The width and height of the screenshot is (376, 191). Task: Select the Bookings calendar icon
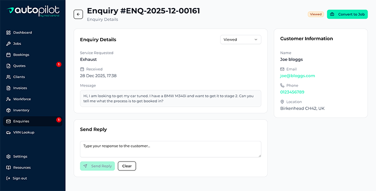click(x=8, y=55)
